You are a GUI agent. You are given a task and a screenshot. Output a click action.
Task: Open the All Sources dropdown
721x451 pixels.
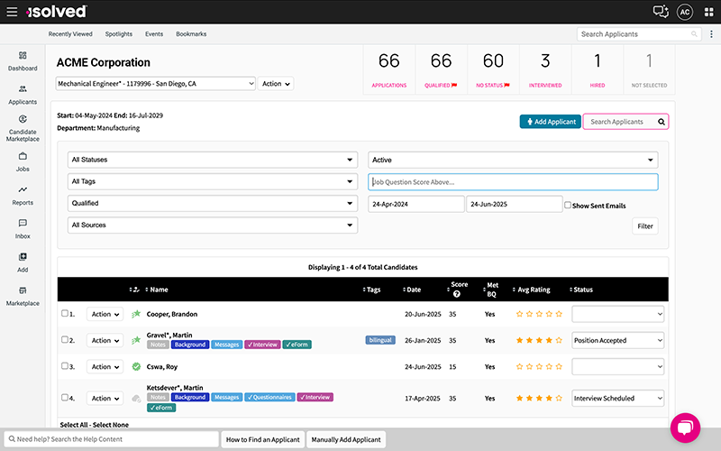tap(213, 225)
